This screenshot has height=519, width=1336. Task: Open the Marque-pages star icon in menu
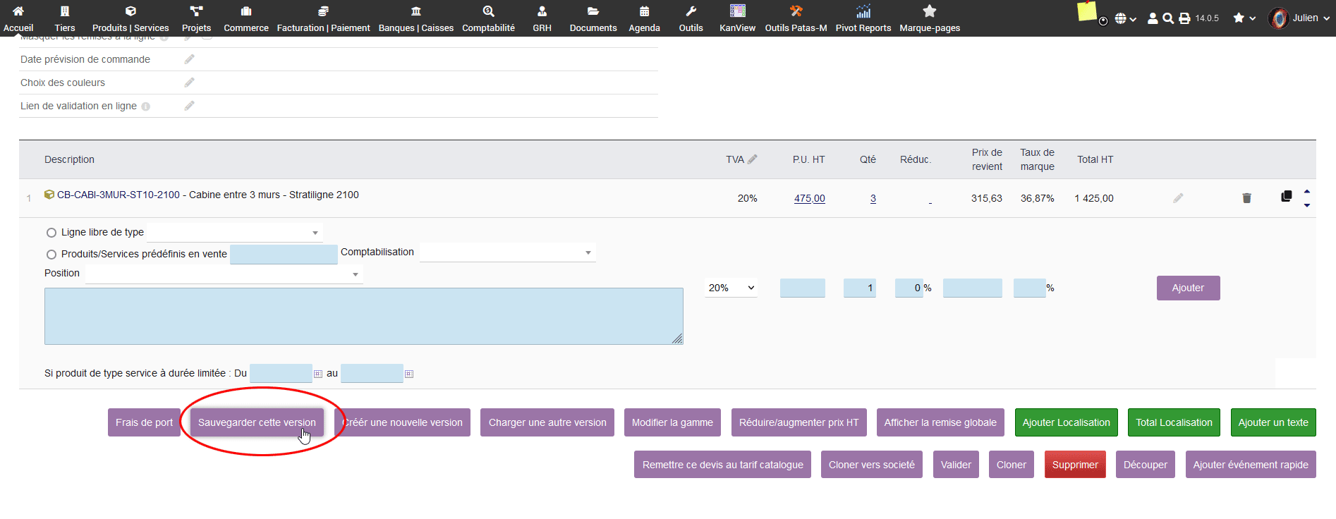click(930, 11)
